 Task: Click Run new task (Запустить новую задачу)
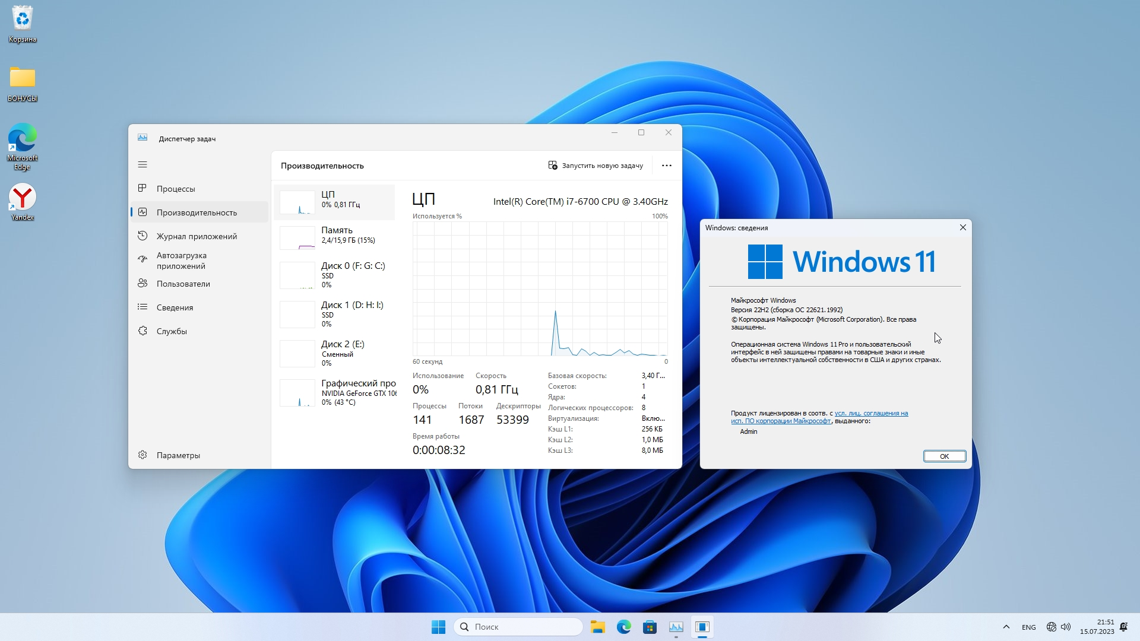[596, 166]
